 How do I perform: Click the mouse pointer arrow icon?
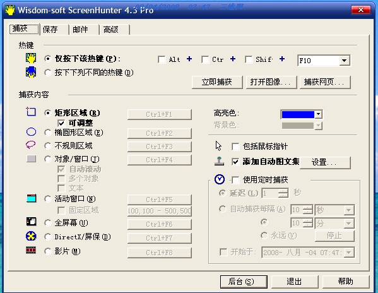pos(218,146)
